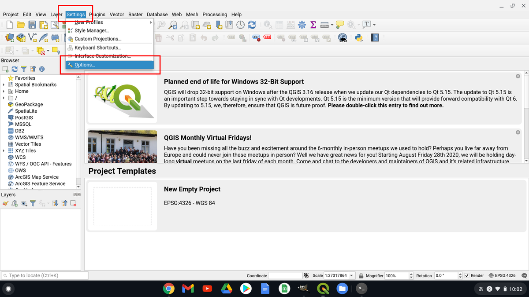
Task: Open log messages speech bubble icon
Action: pos(524,275)
